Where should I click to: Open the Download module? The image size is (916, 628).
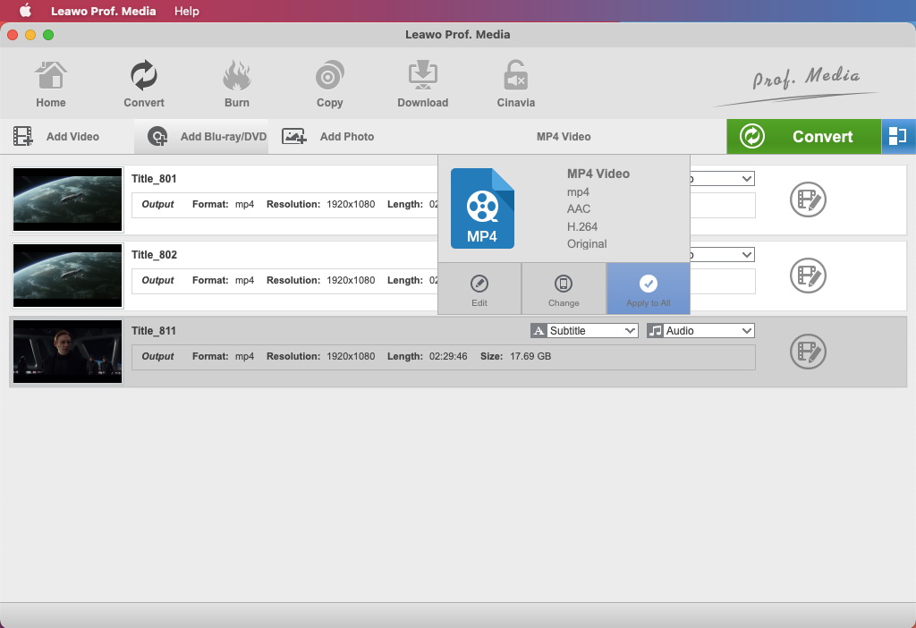click(422, 85)
